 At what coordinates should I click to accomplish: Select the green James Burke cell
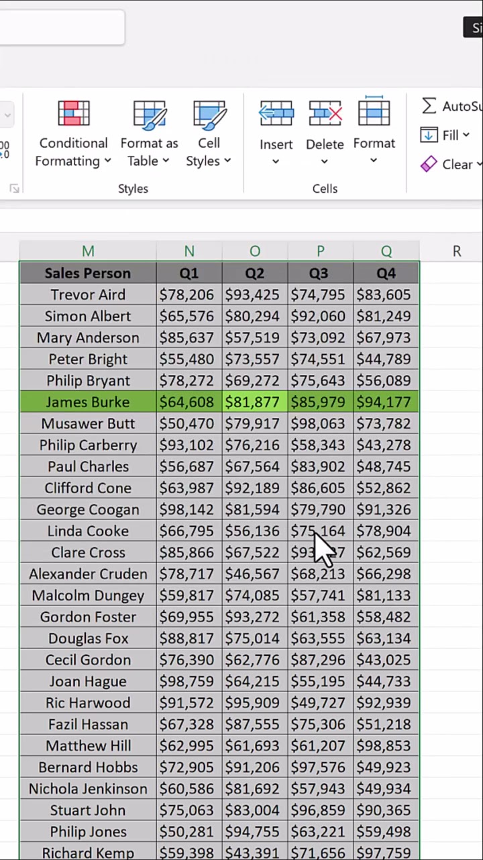point(88,402)
